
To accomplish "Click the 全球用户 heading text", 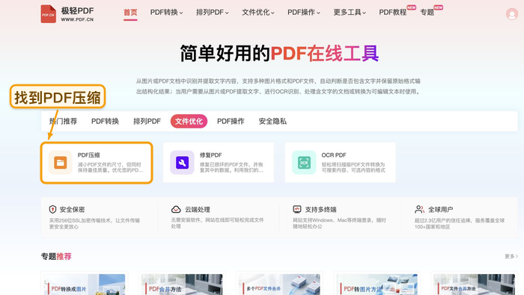I will coord(441,209).
